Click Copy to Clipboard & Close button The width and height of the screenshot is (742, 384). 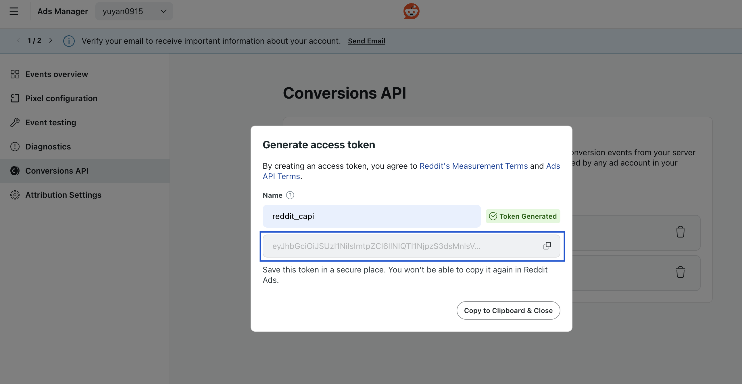[508, 310]
